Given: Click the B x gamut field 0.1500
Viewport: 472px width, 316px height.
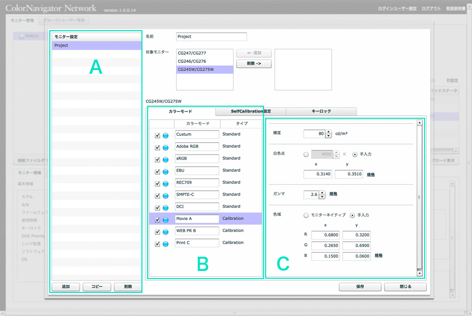Looking at the screenshot, I should click(325, 256).
